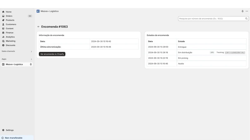Click the Non-transferable label

(13, 138)
